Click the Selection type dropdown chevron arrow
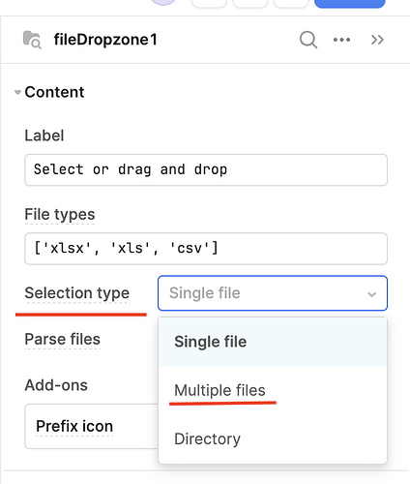 (x=371, y=294)
